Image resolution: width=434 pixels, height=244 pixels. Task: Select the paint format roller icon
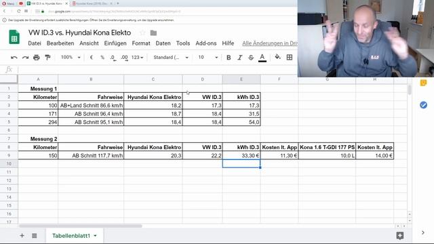coord(47,58)
